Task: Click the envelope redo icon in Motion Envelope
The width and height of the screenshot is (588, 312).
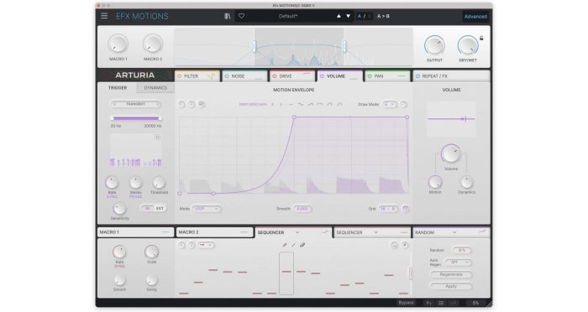Action: point(192,105)
